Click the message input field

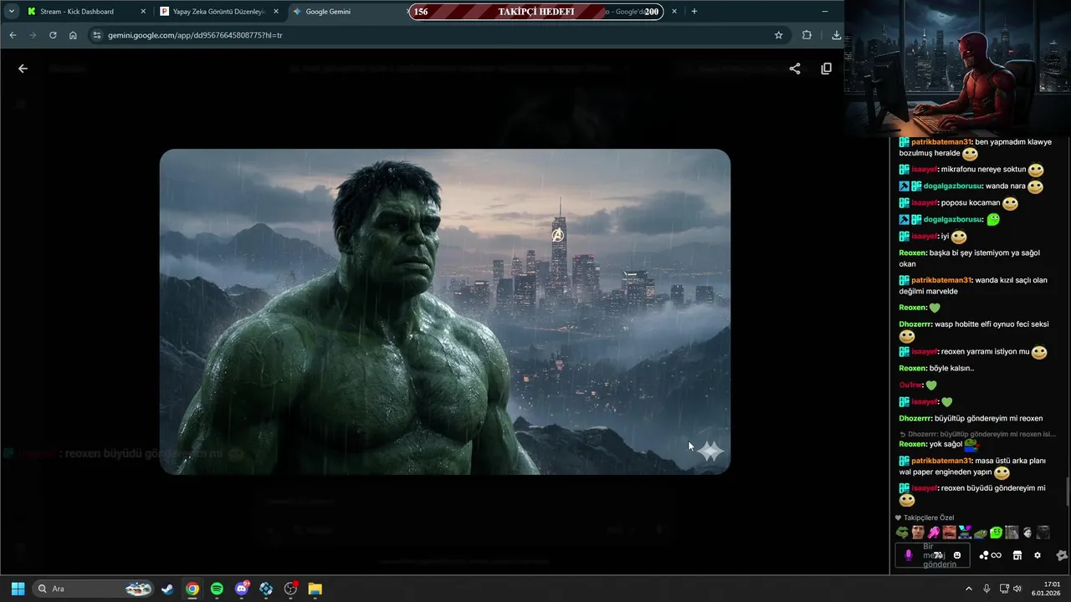point(933,555)
